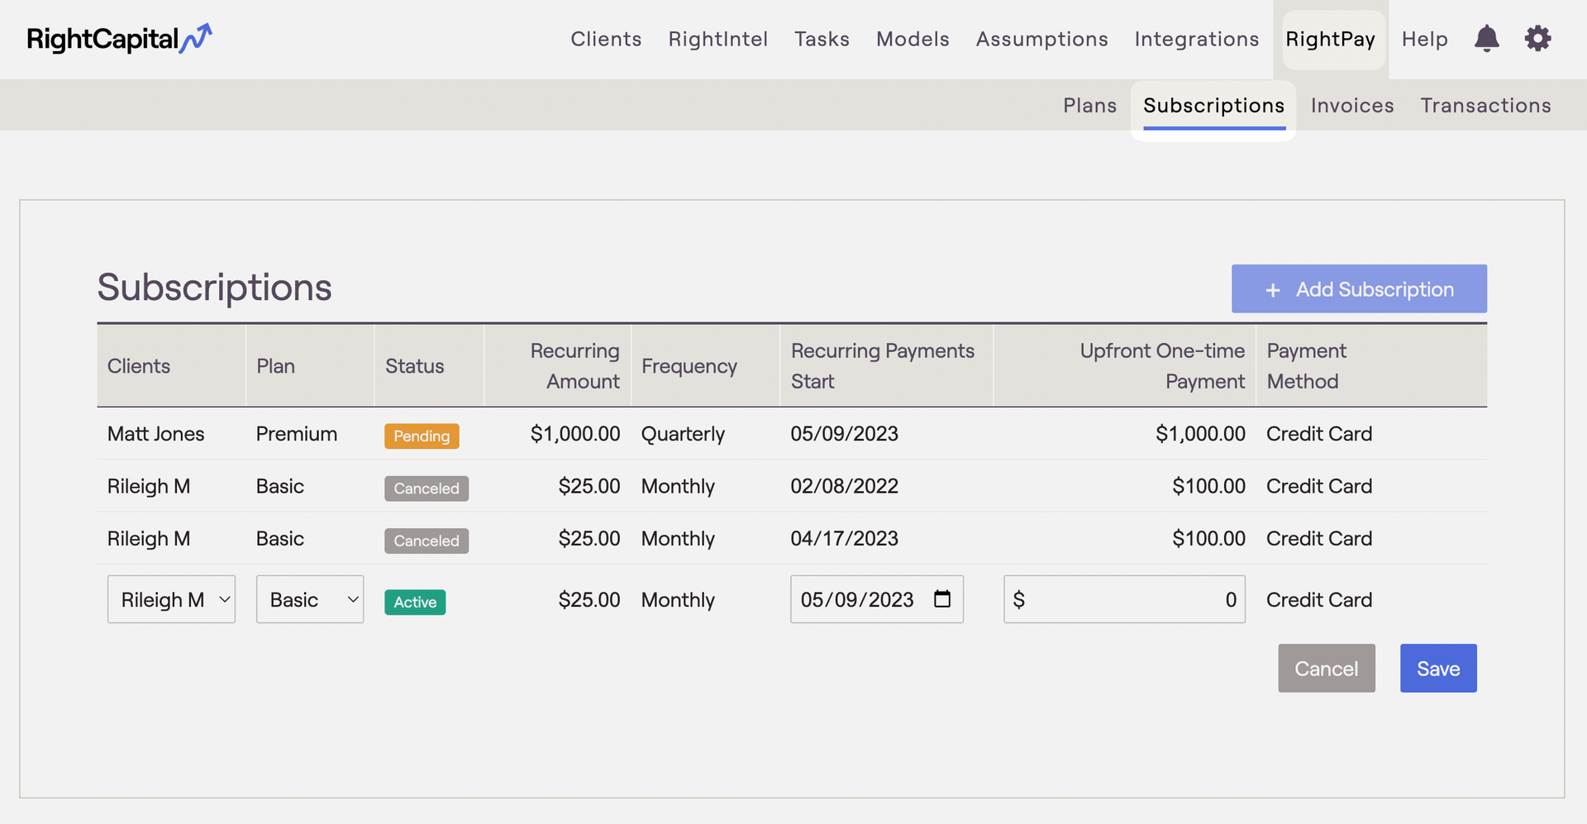
Task: Go to Clients menu
Action: click(x=606, y=39)
